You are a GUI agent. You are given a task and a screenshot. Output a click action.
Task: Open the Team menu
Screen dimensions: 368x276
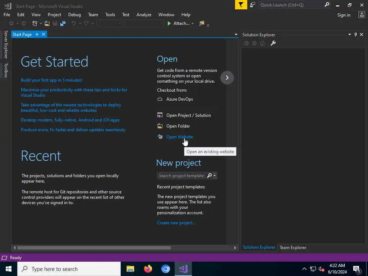pos(93,14)
